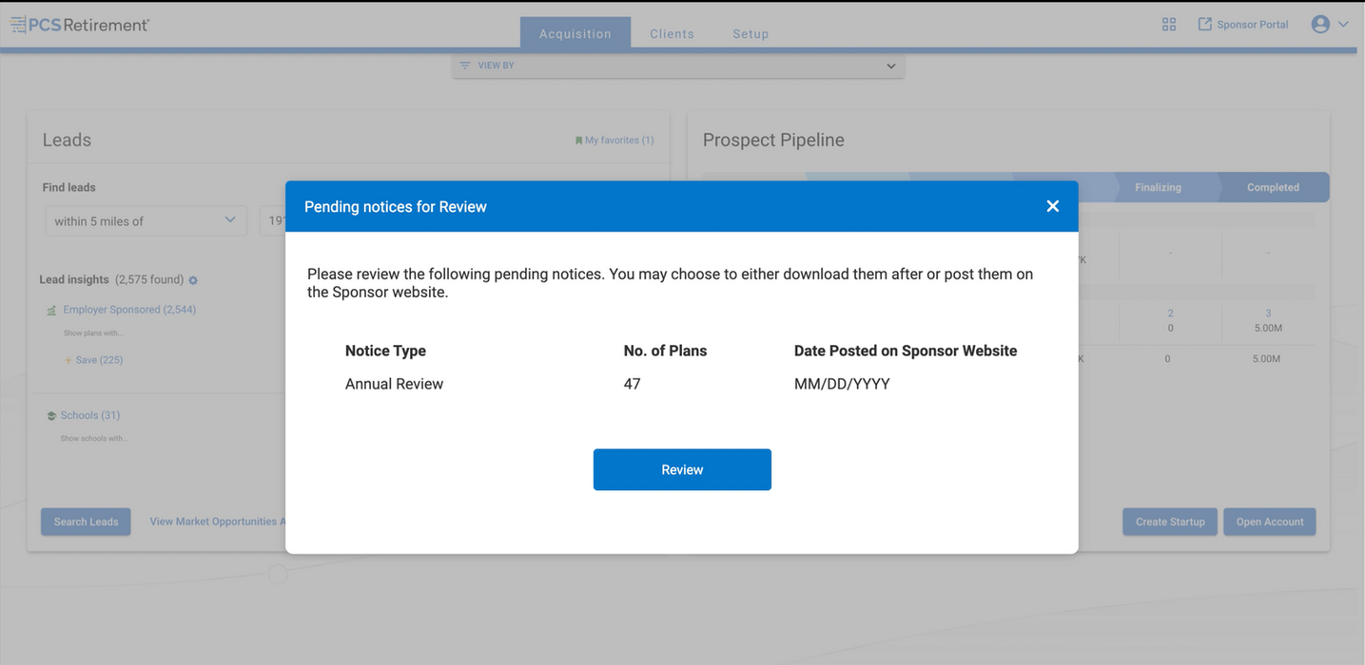Click the Open Account button
This screenshot has width=1365, height=665.
tap(1269, 522)
